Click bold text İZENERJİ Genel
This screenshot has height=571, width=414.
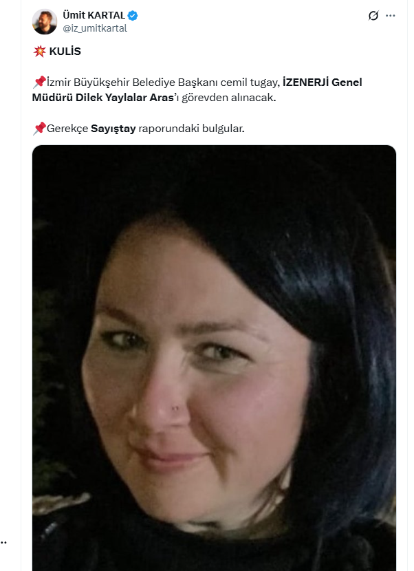click(323, 83)
